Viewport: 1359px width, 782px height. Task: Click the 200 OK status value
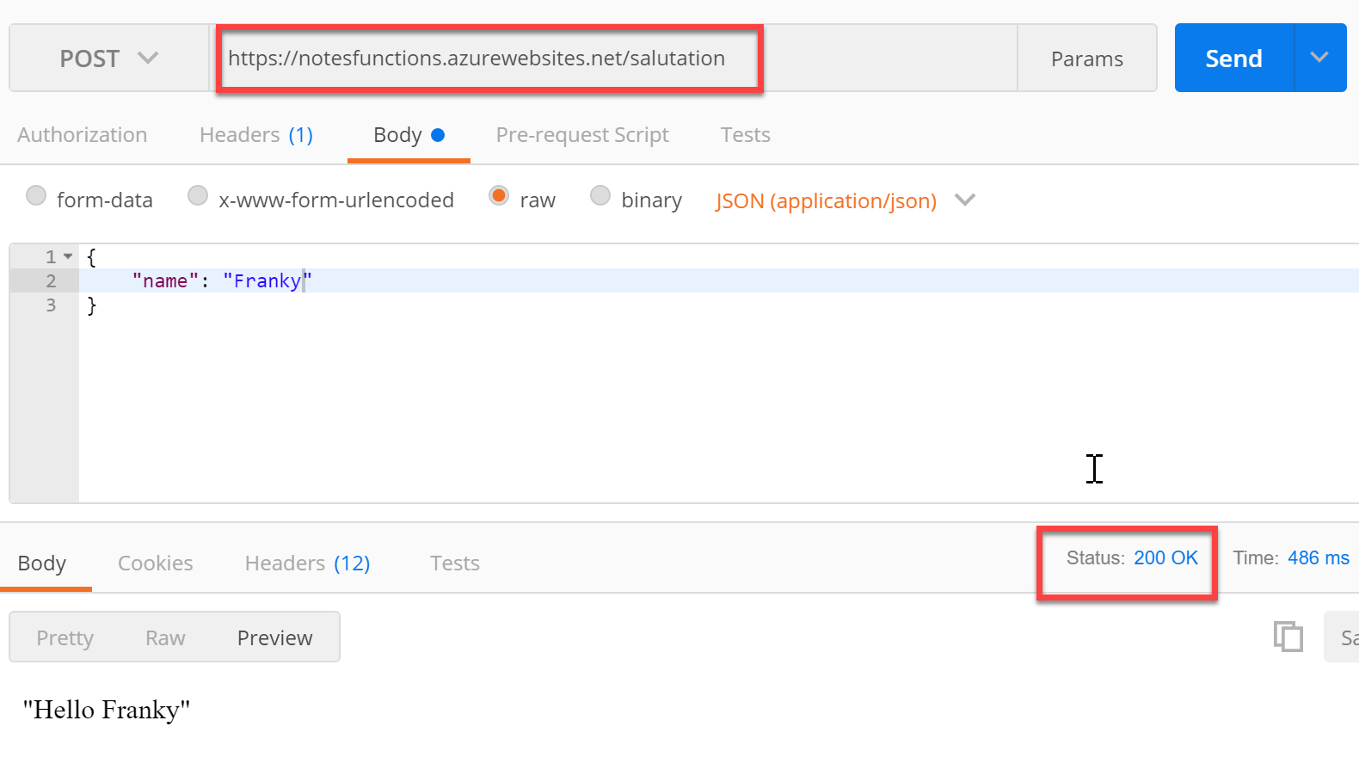(1165, 557)
